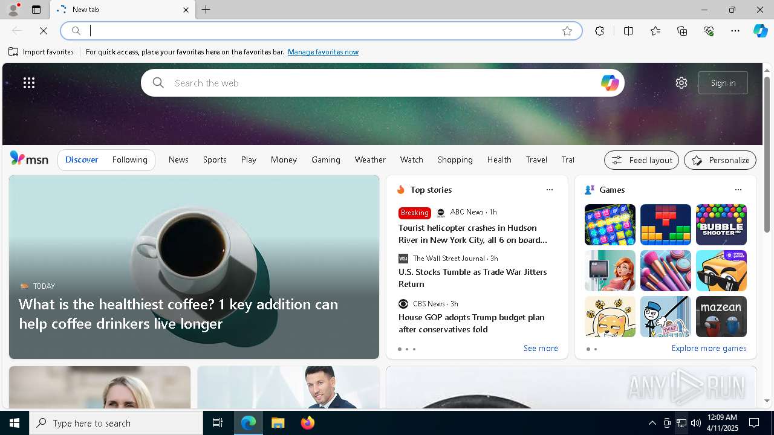Click the Copilot icon in web search box

[610, 83]
